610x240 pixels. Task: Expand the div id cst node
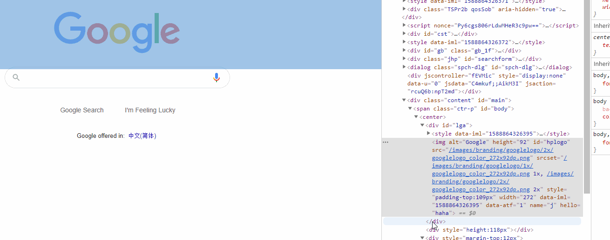click(404, 34)
